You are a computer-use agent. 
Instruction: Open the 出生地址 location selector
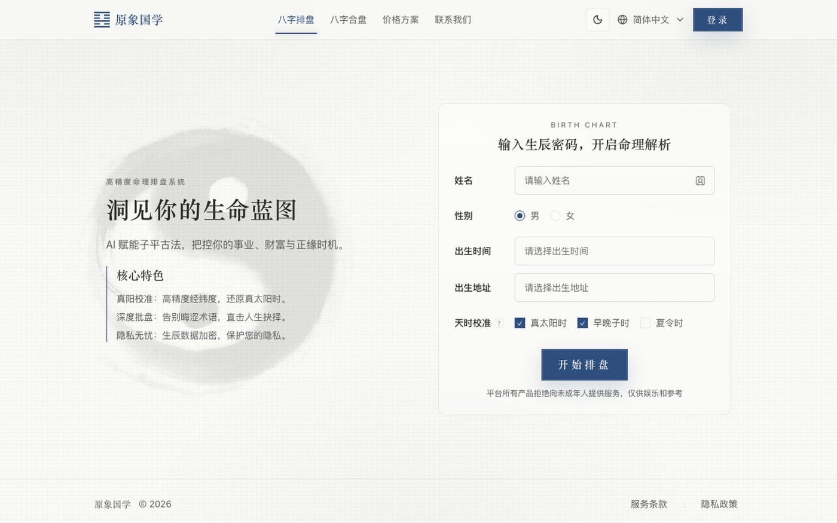click(614, 288)
